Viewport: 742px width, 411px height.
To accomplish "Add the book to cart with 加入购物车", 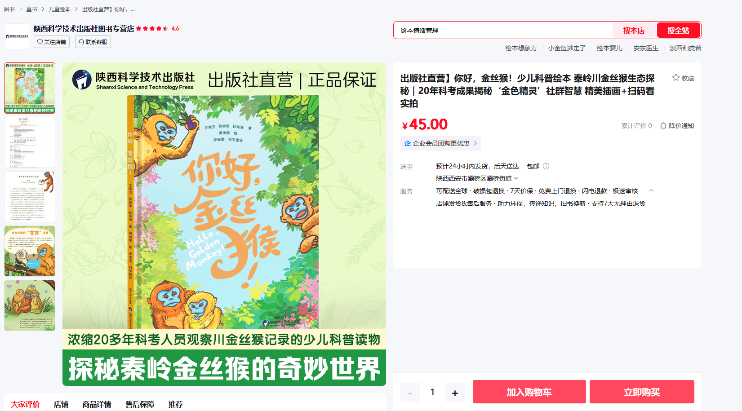I will coord(529,392).
